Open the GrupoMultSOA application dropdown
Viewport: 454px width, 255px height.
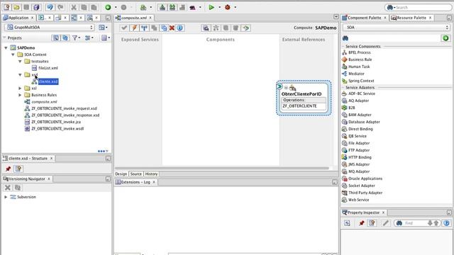click(x=50, y=27)
